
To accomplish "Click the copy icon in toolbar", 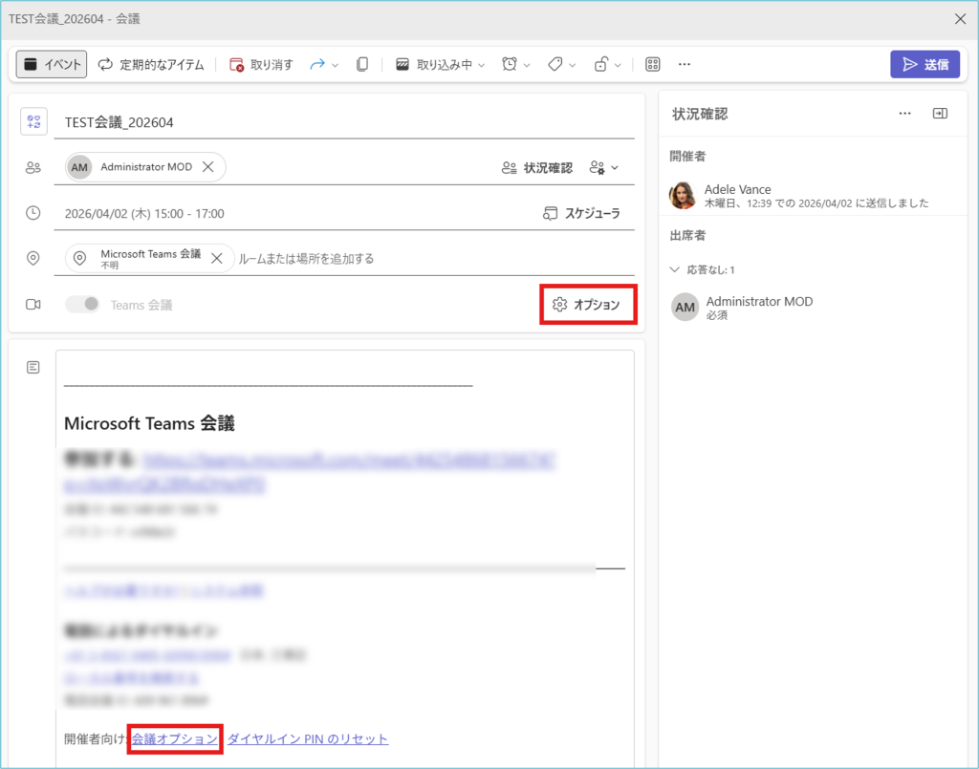I will 362,64.
